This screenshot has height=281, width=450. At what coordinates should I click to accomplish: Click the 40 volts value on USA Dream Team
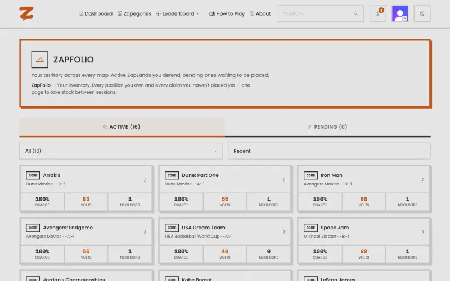tap(225, 251)
